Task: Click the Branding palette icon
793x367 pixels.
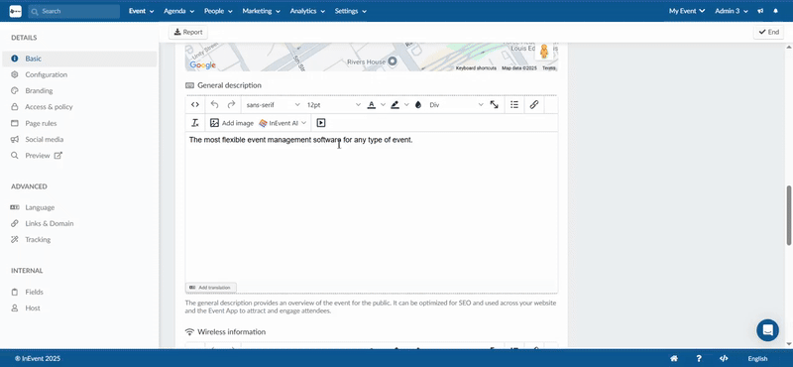Action: [15, 90]
